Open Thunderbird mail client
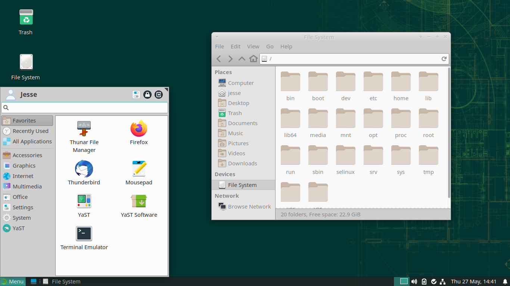The image size is (510, 286). point(84,173)
